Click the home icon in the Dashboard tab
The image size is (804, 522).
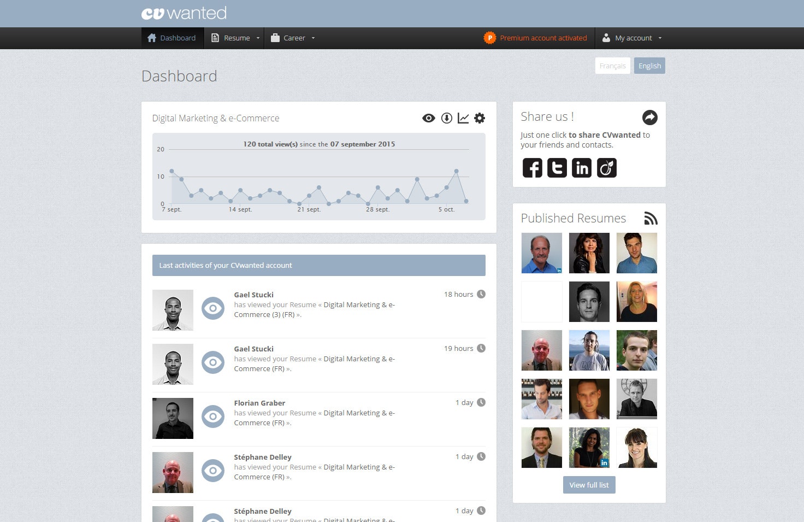coord(152,38)
